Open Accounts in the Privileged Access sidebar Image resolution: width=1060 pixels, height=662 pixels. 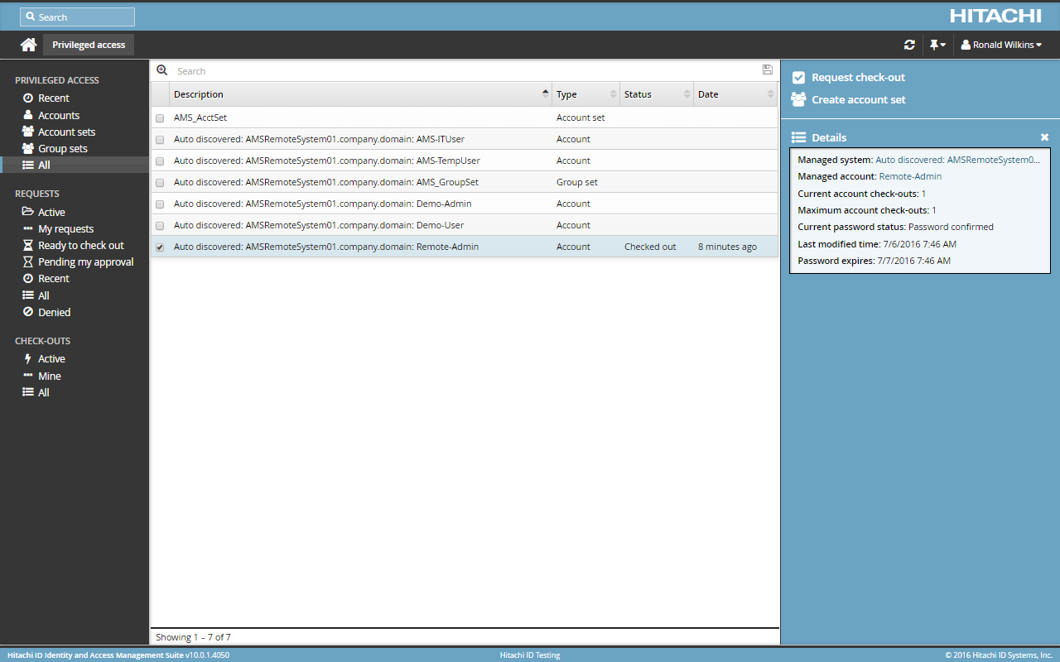point(58,114)
